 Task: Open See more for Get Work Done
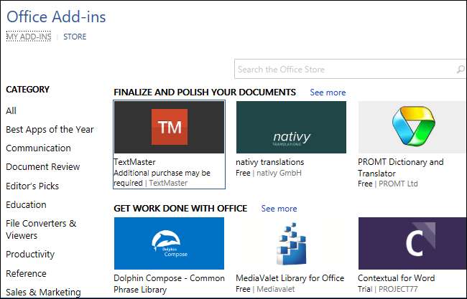[x=279, y=209]
